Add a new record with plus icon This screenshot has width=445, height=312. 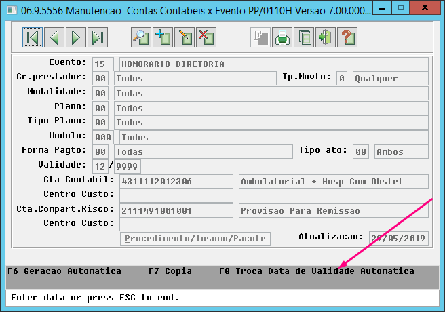163,37
